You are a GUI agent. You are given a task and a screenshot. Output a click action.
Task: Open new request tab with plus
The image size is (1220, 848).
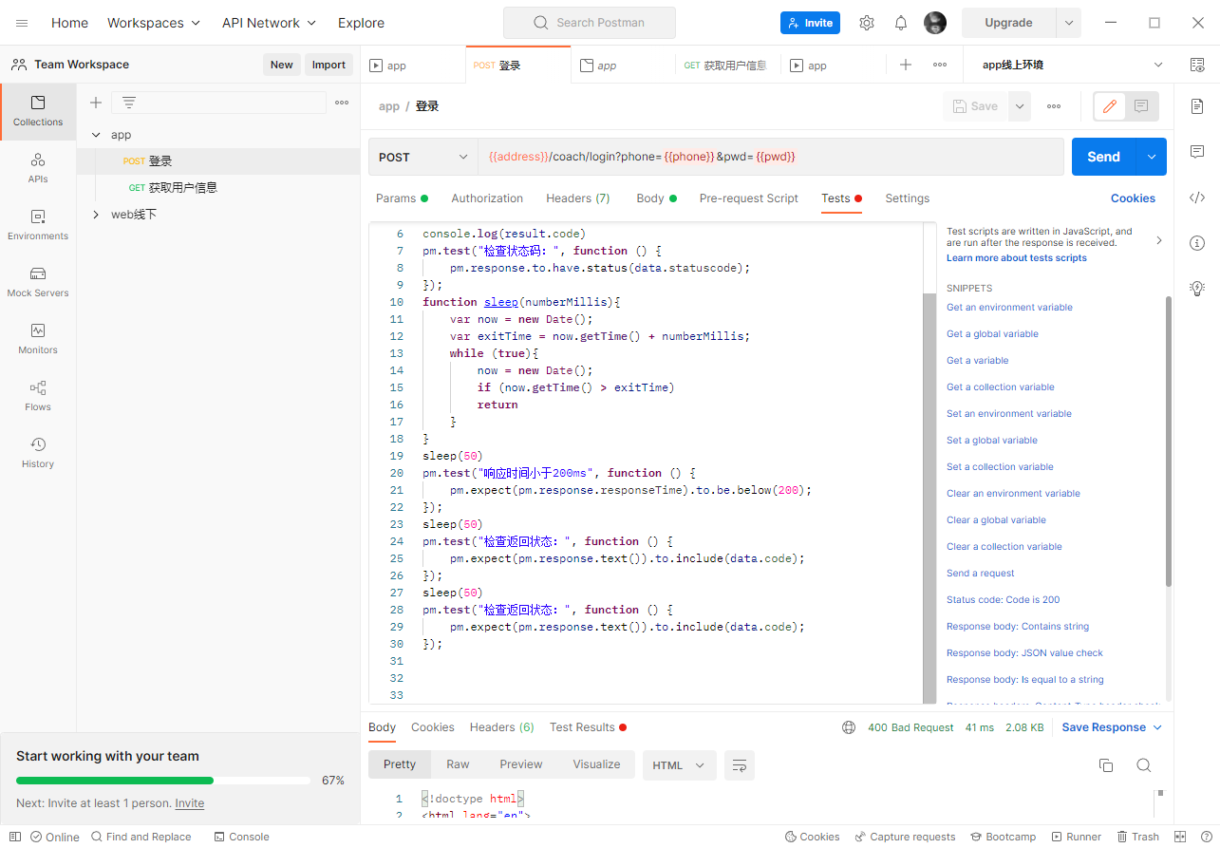pyautogui.click(x=906, y=65)
